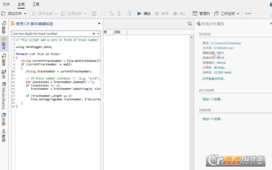Open the 封面 sidebar tab
272x170 pixels.
coord(4,119)
